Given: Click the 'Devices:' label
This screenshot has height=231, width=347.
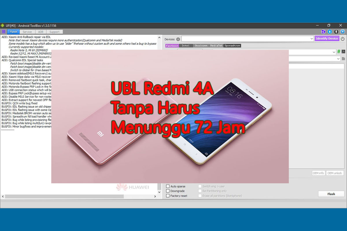Looking at the screenshot, I should coord(170,39).
